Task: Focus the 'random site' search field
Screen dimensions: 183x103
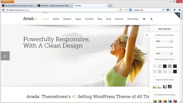Action: [147, 10]
